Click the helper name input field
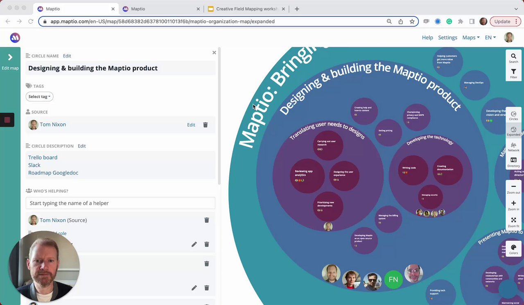524x305 pixels. coord(120,203)
